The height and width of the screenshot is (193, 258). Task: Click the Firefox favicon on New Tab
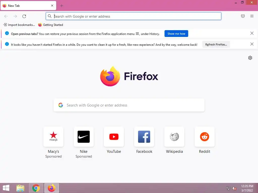click(x=5, y=6)
